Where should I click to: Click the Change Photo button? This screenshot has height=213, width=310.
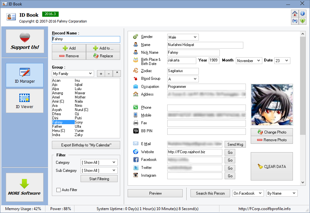272,132
